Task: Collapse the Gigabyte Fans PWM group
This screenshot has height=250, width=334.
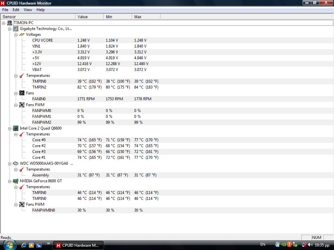Action: point(16,105)
